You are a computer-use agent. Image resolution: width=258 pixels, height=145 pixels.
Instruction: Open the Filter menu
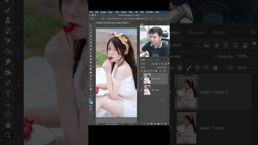130,12
